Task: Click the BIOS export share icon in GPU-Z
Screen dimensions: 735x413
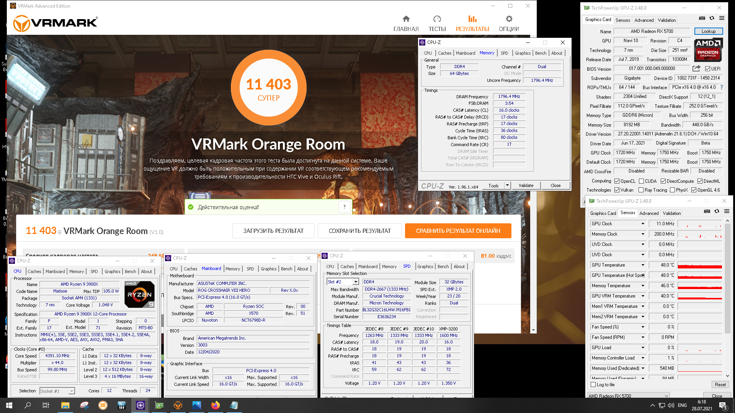Action: [x=696, y=68]
